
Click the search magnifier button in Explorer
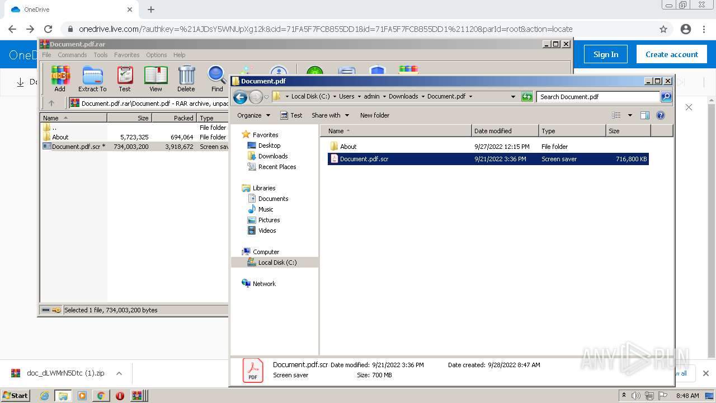[666, 96]
